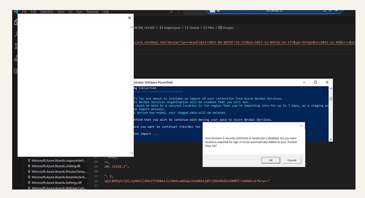This screenshot has height=198, width=365.
Task: Close the Trusted Sites prompt dialog
Action: 301,125
